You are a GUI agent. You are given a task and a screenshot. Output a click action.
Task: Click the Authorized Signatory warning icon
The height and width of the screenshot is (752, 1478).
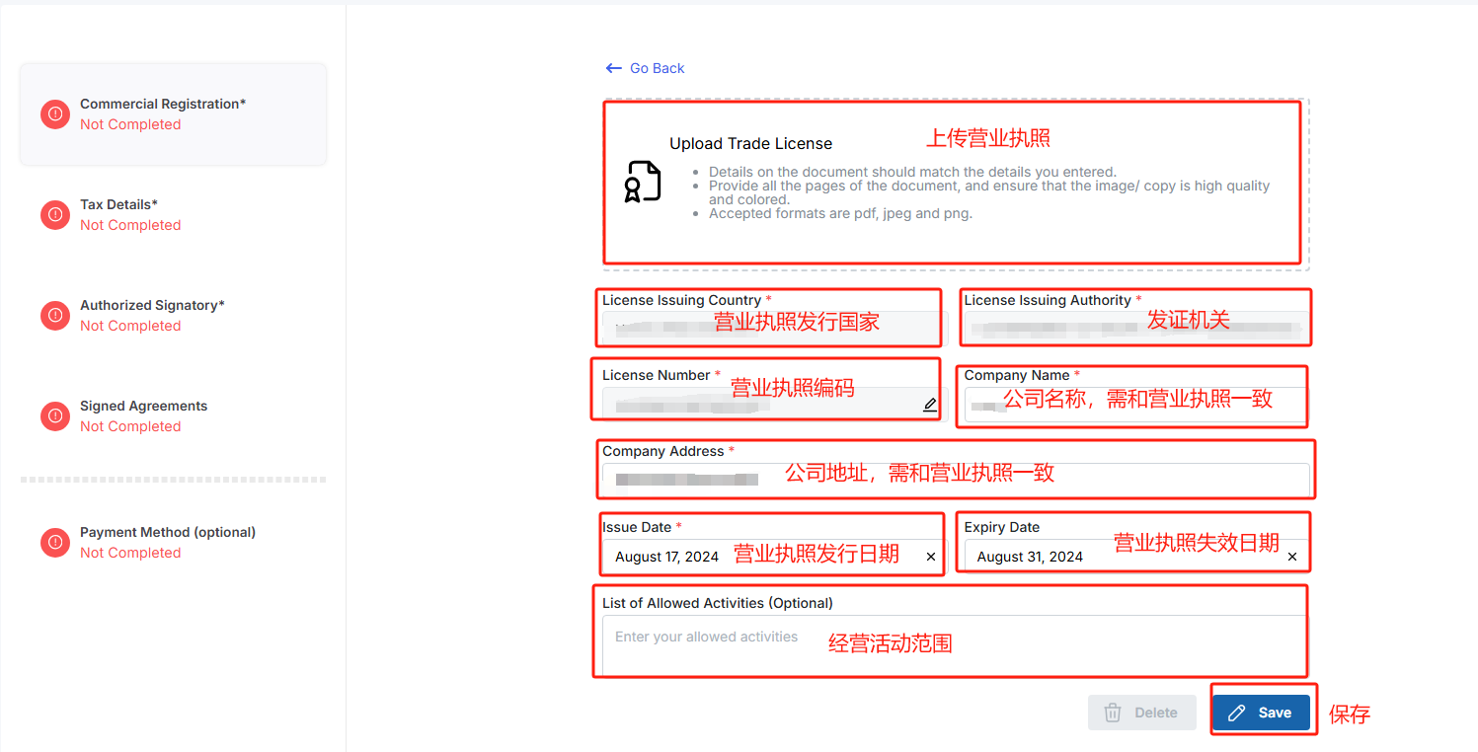point(55,316)
